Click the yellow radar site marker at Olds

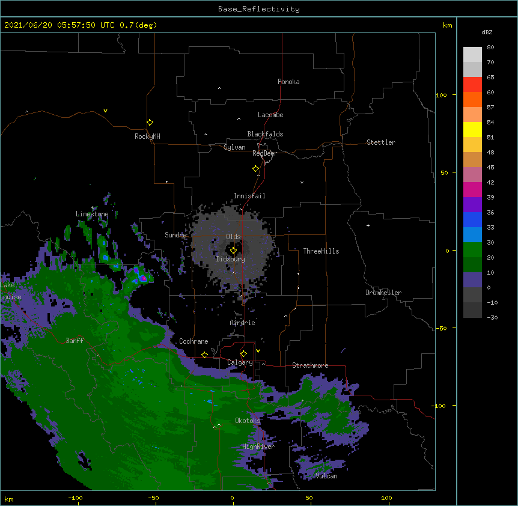click(233, 251)
